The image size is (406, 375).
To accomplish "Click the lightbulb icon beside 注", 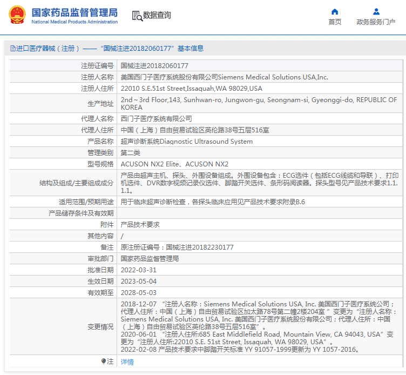I will point(104,361).
